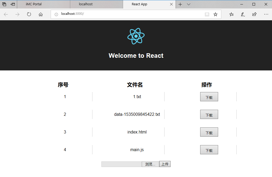
Task: Add notes with pen icon
Action: tap(243, 15)
